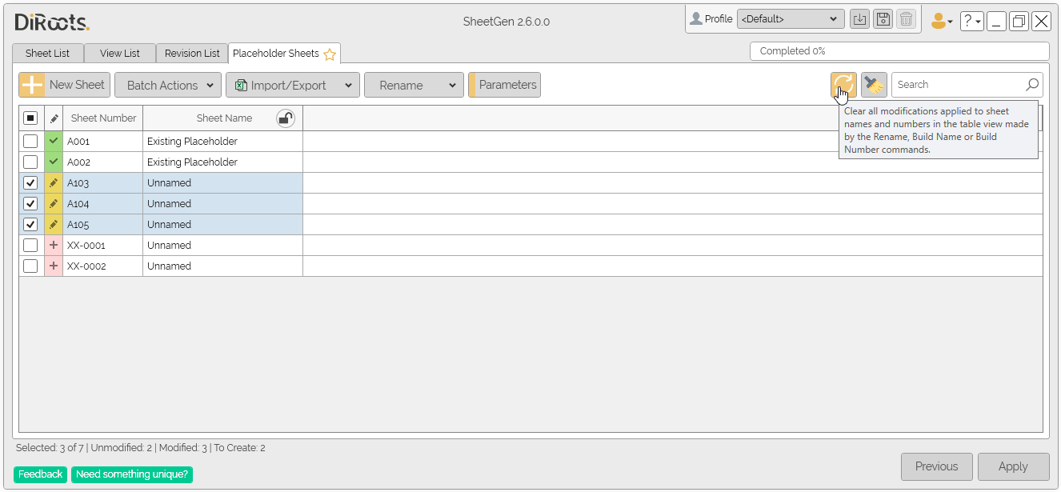The height and width of the screenshot is (492, 1061).
Task: Open the orange user account icon
Action: [x=941, y=22]
